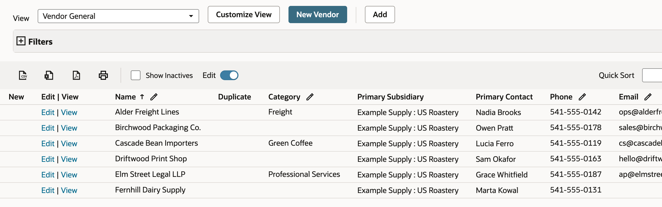The width and height of the screenshot is (662, 207).
Task: Print the vendor list
Action: [x=103, y=75]
